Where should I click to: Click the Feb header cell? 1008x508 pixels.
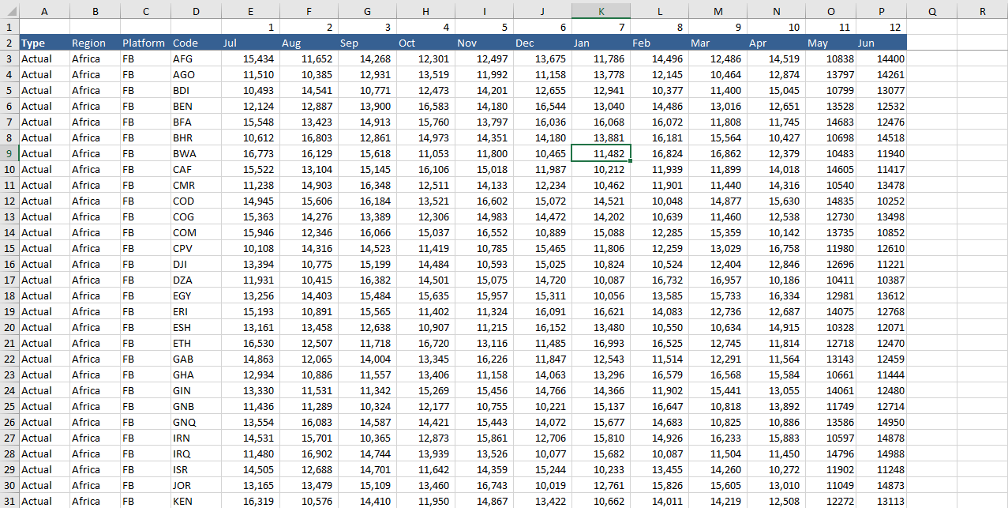(659, 43)
